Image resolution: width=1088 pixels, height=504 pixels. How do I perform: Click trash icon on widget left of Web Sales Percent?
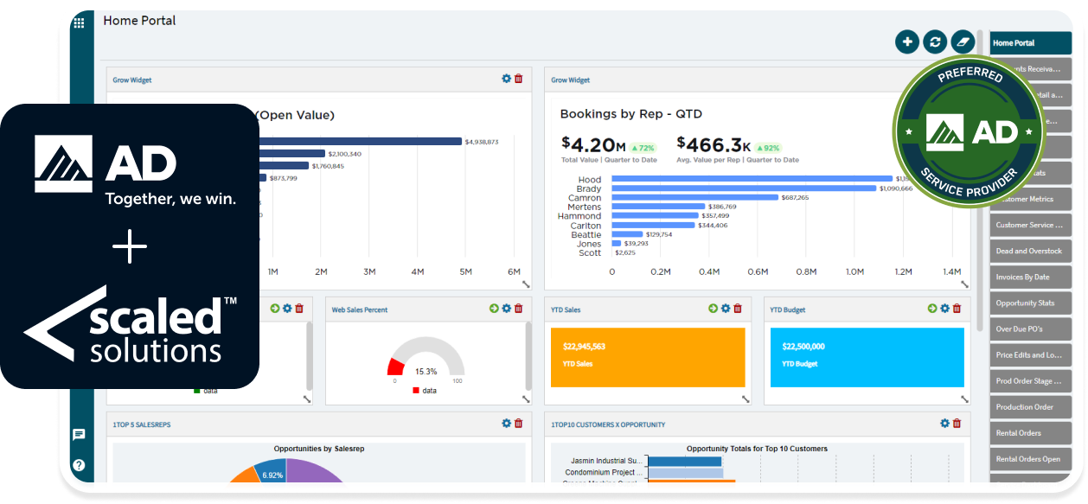299,308
